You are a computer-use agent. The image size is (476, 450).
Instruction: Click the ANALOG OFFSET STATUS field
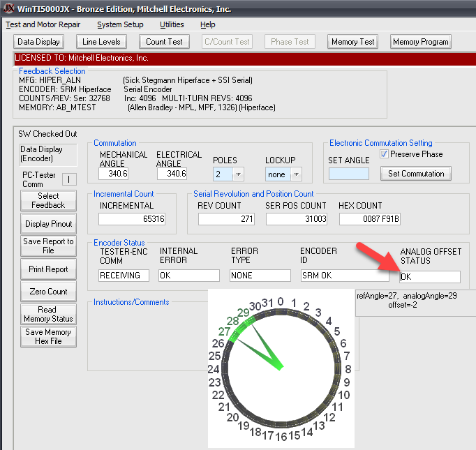point(430,277)
